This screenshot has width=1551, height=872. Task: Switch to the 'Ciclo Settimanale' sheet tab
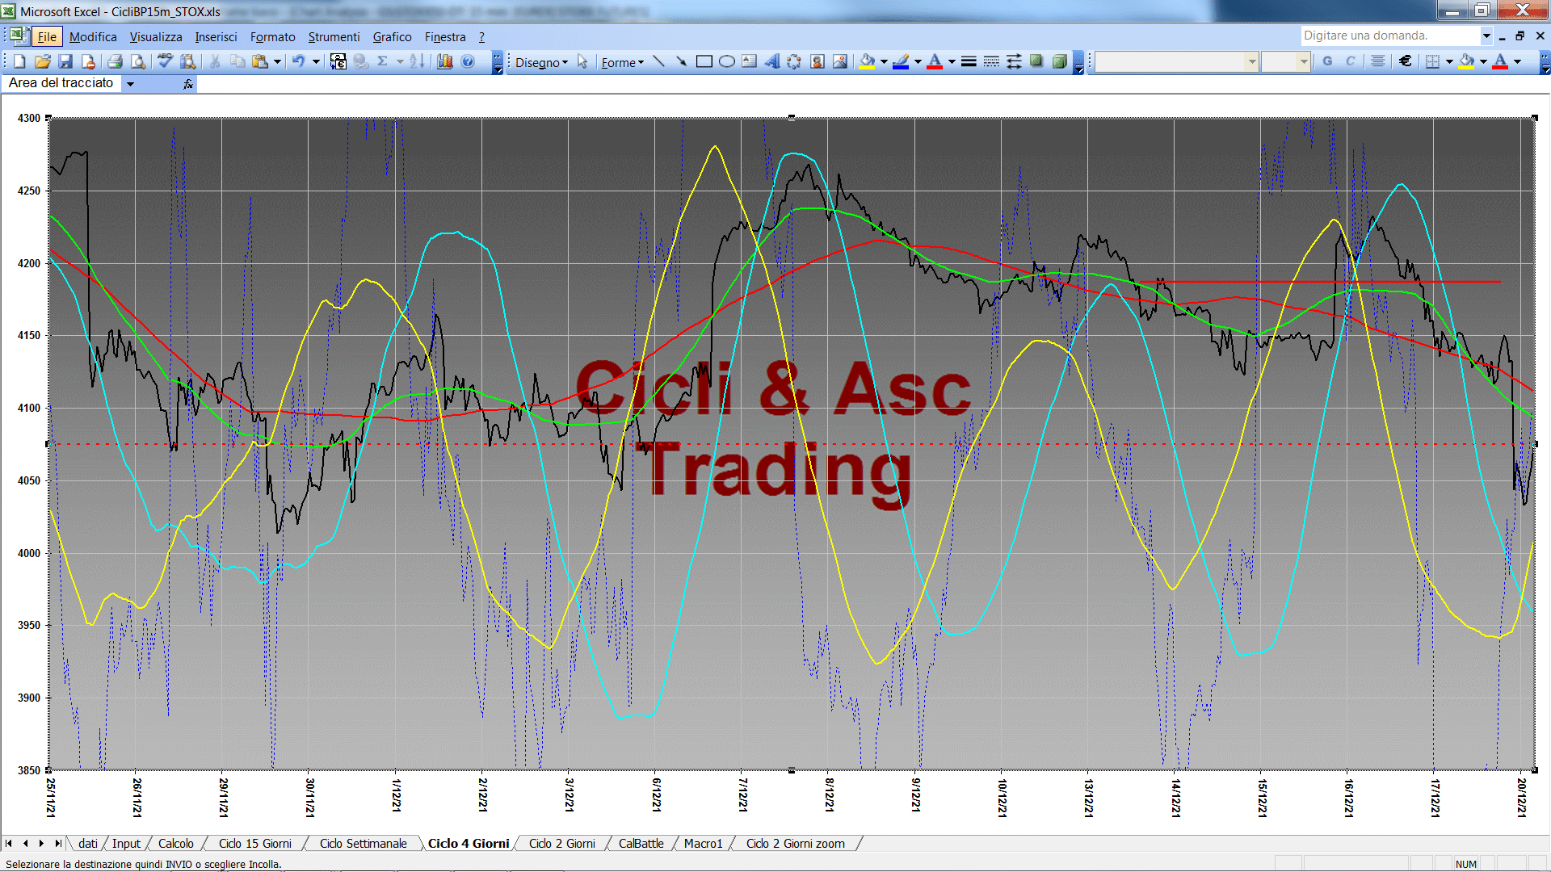(x=364, y=843)
